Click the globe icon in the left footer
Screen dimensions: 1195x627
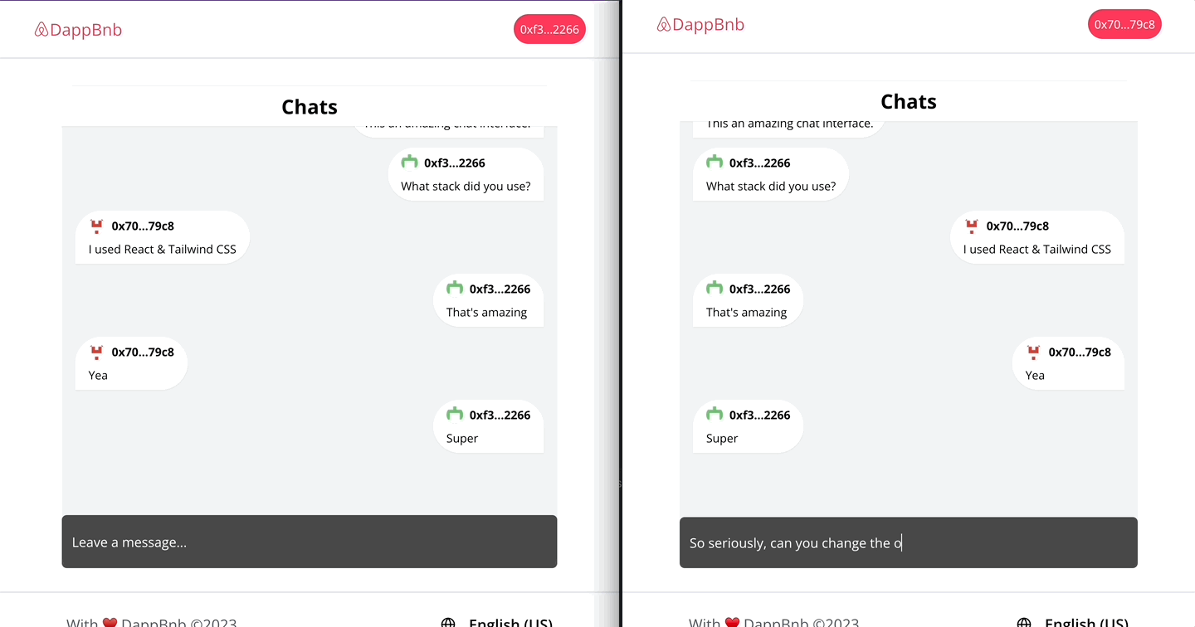coord(448,622)
